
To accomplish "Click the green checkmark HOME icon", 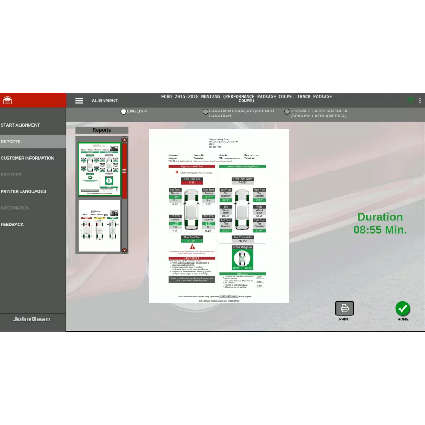I will (x=403, y=308).
